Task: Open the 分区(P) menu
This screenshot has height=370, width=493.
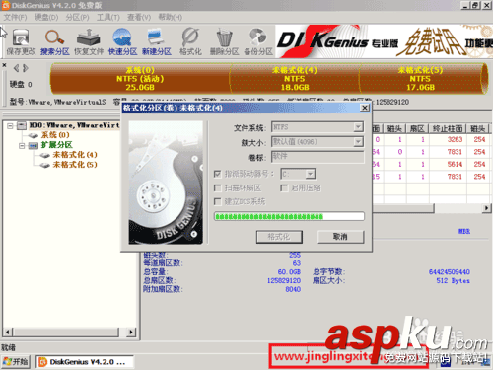Action: pos(77,17)
